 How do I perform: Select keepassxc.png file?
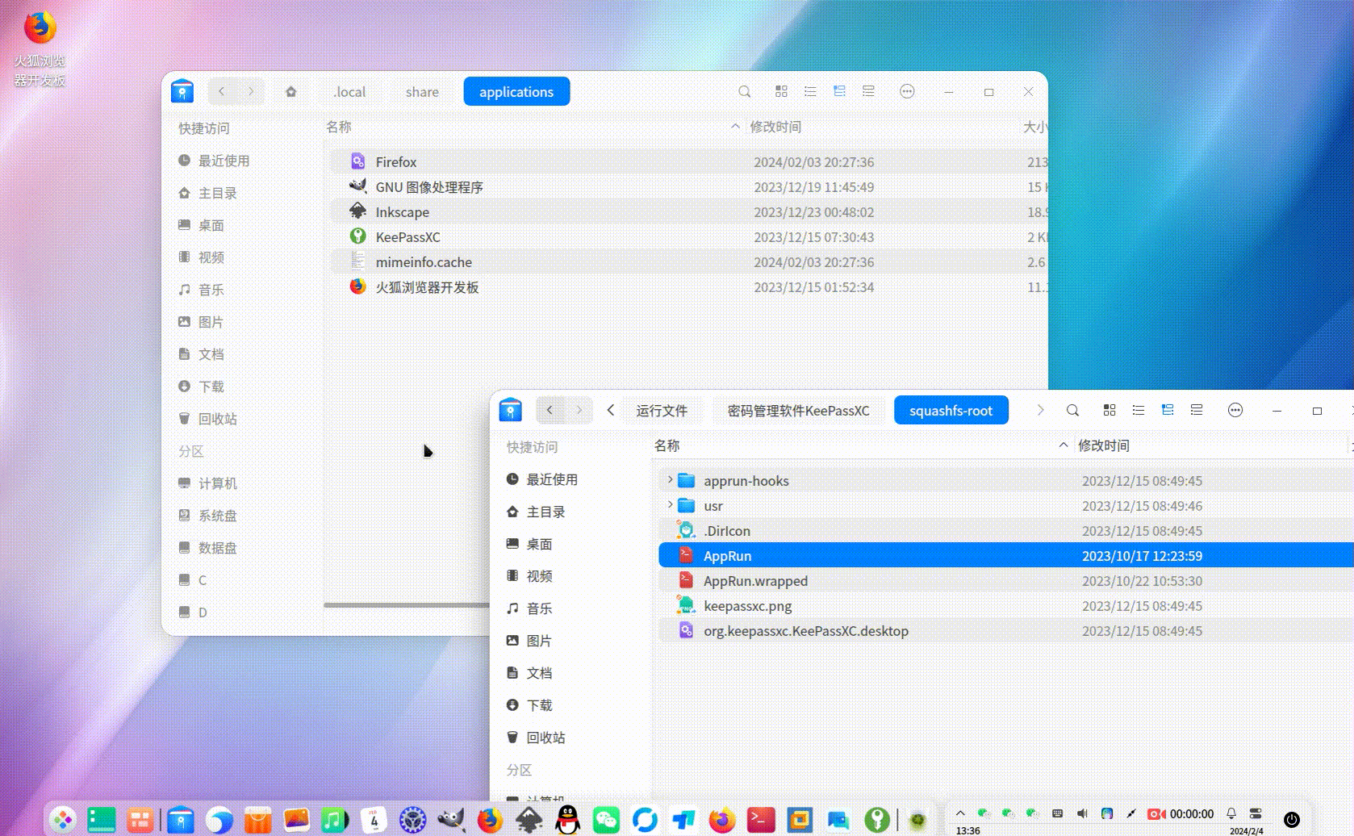click(x=1005, y=605)
